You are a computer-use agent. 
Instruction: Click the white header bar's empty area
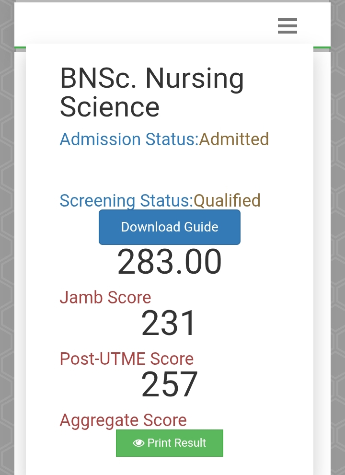coord(144,25)
